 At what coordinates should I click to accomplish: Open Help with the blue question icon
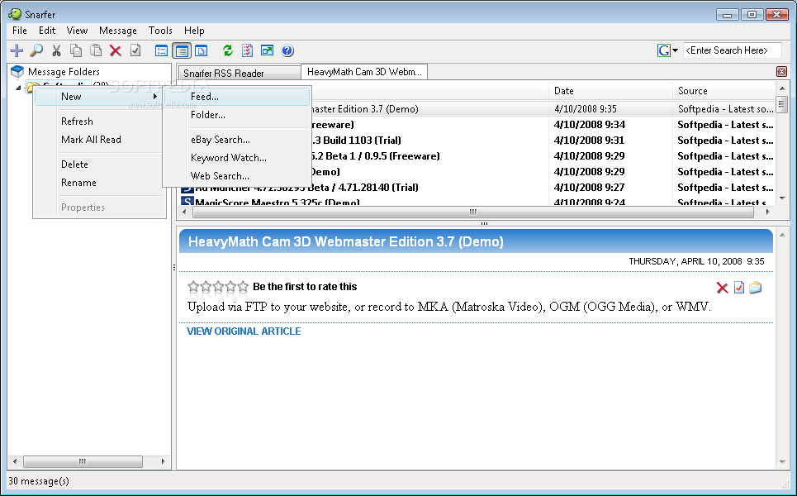coord(287,50)
